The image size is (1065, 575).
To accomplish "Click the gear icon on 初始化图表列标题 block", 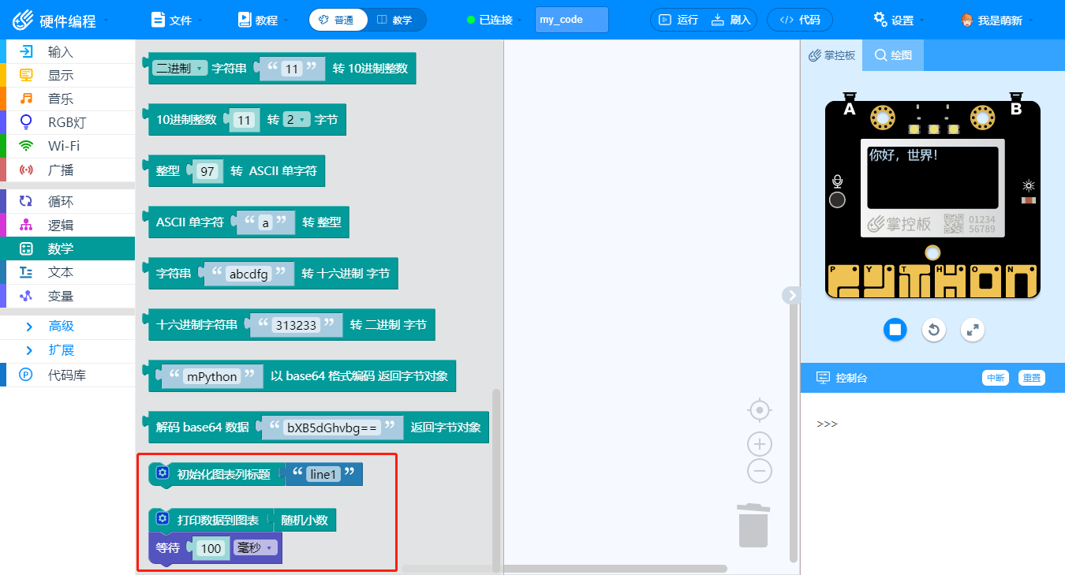I will click(163, 473).
